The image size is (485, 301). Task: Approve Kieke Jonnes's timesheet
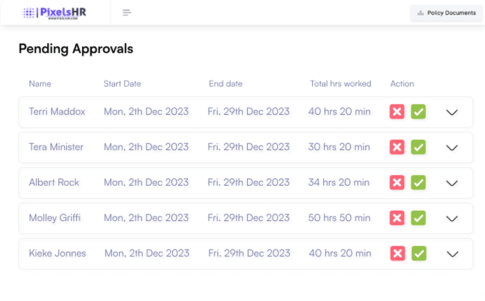tap(419, 253)
